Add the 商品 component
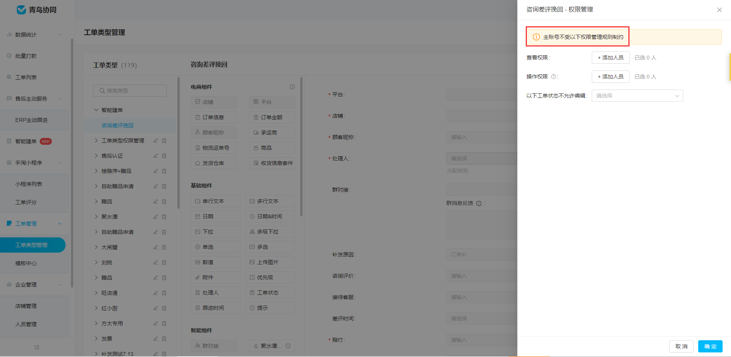The height and width of the screenshot is (357, 731). [x=272, y=148]
